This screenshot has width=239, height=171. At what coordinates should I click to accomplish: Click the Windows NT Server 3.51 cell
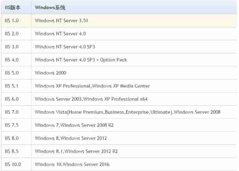point(61,21)
